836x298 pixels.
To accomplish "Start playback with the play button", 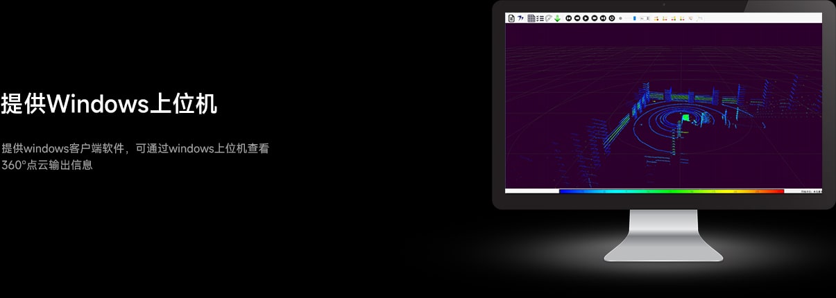I will (586, 18).
